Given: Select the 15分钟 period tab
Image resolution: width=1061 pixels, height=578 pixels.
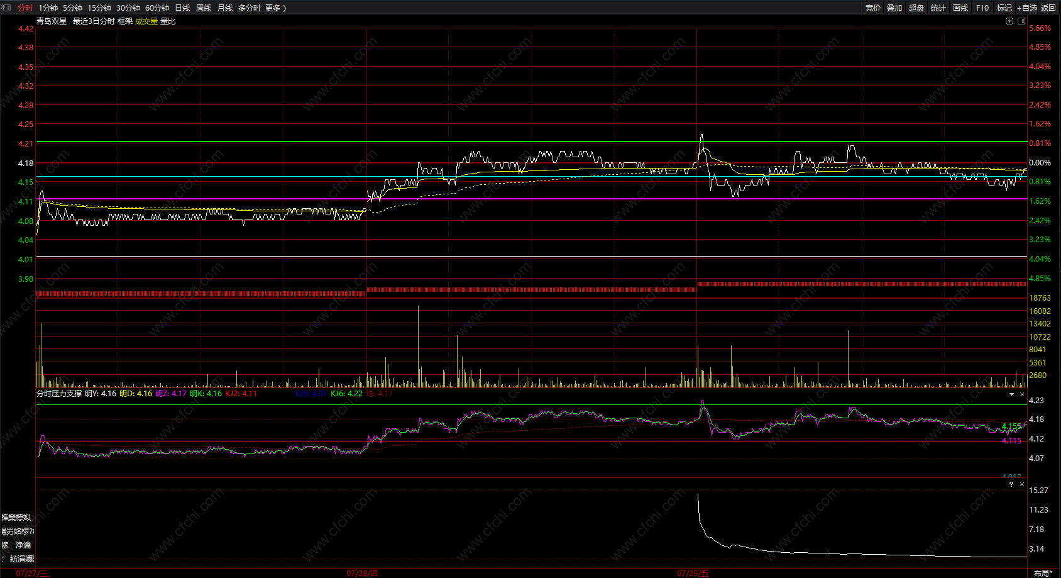Looking at the screenshot, I should click(99, 8).
